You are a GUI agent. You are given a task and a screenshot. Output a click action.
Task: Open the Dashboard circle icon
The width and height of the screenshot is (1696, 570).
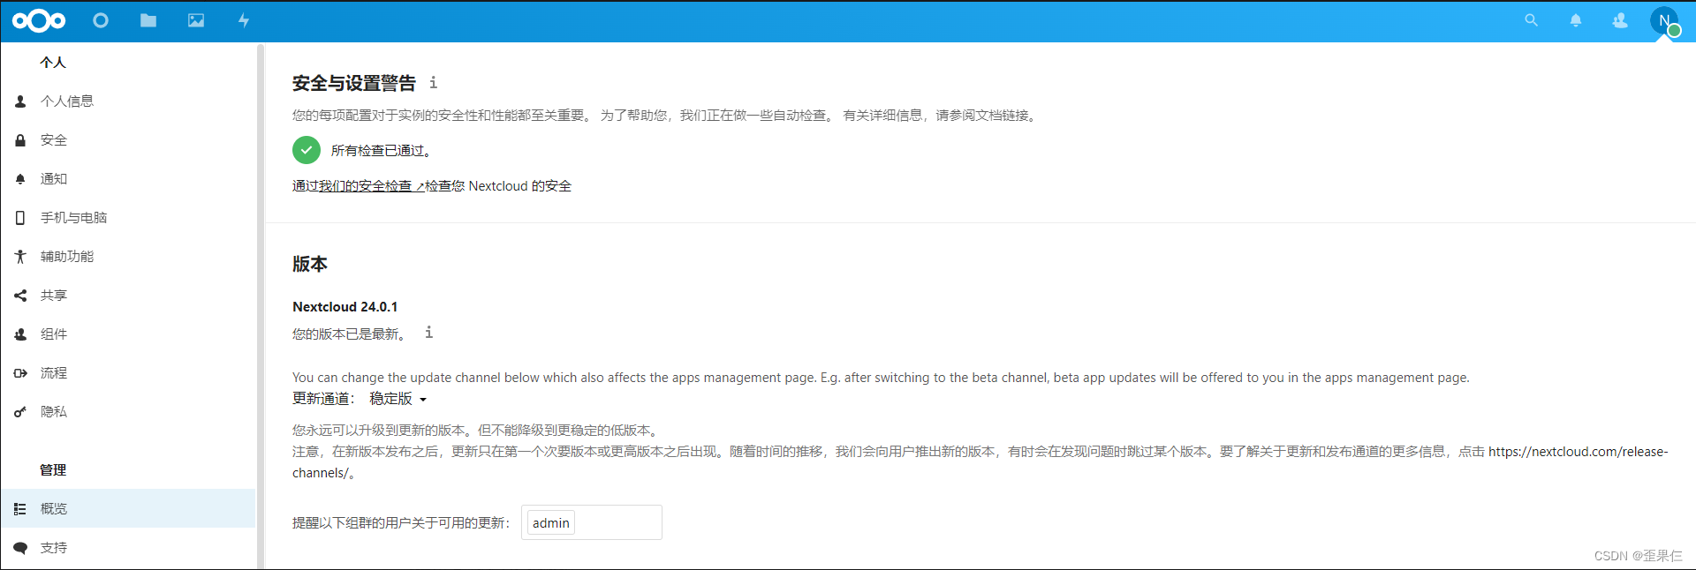click(101, 20)
